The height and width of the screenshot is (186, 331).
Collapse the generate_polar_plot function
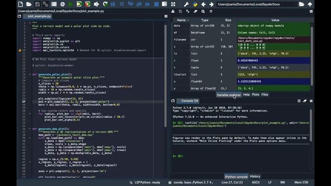pos(30,74)
